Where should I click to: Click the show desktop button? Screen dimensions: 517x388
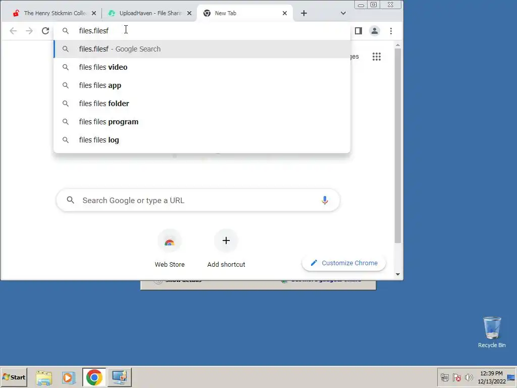pos(512,377)
